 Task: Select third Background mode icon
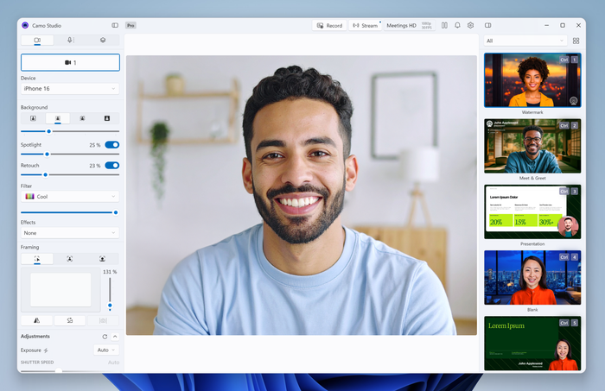click(x=82, y=118)
